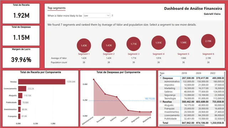Click the Investimentos bar in revenue chart
Image resolution: width=228 pixels, height=128 pixels.
click(x=19, y=109)
